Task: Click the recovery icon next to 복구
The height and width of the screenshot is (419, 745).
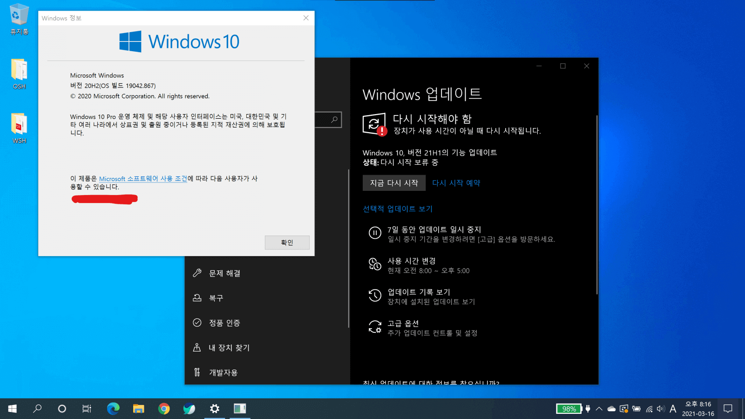Action: click(197, 297)
